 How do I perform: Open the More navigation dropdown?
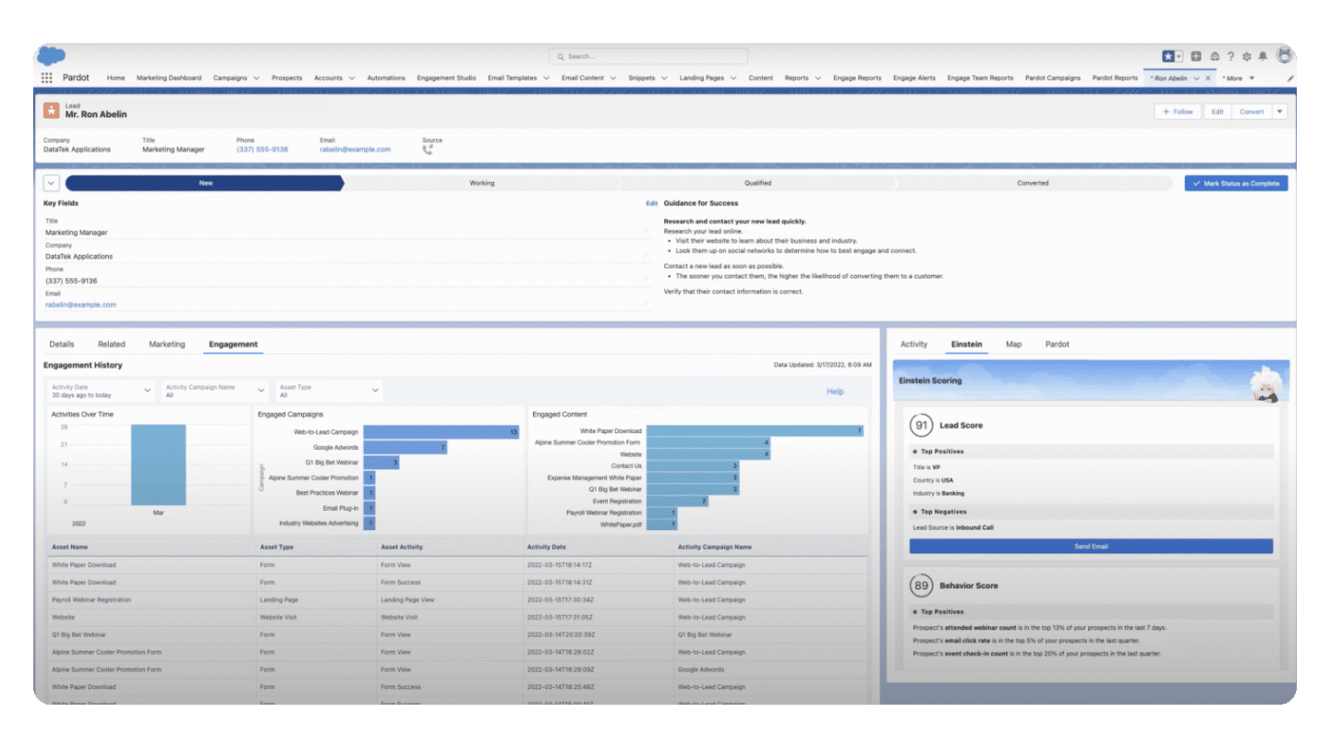pos(1239,78)
